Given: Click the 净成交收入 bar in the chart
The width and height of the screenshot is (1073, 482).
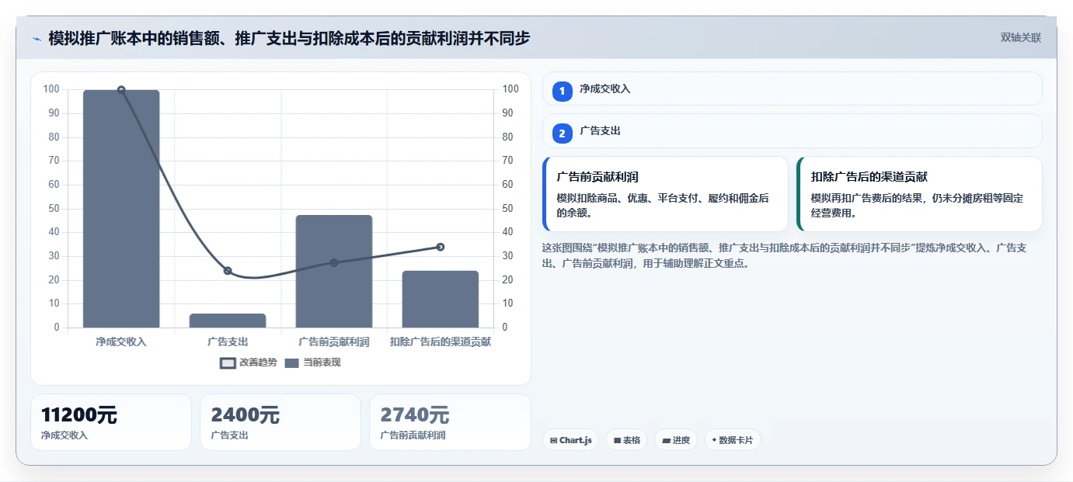Looking at the screenshot, I should pyautogui.click(x=121, y=209).
